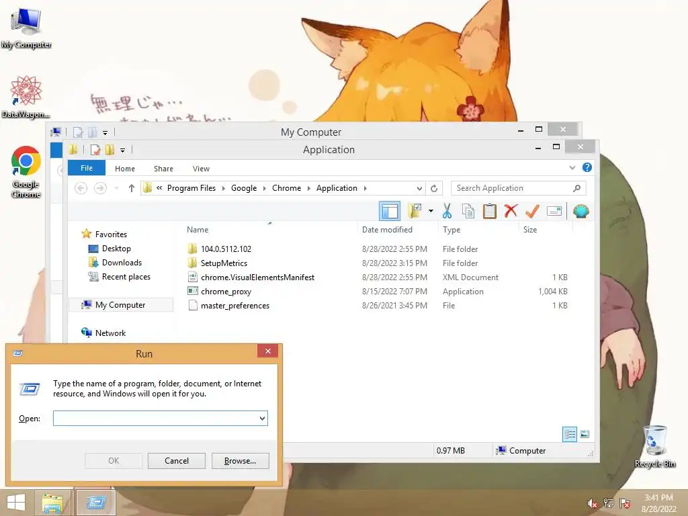The width and height of the screenshot is (688, 516).
Task: Open the Home ribbon tab
Action: (x=124, y=169)
